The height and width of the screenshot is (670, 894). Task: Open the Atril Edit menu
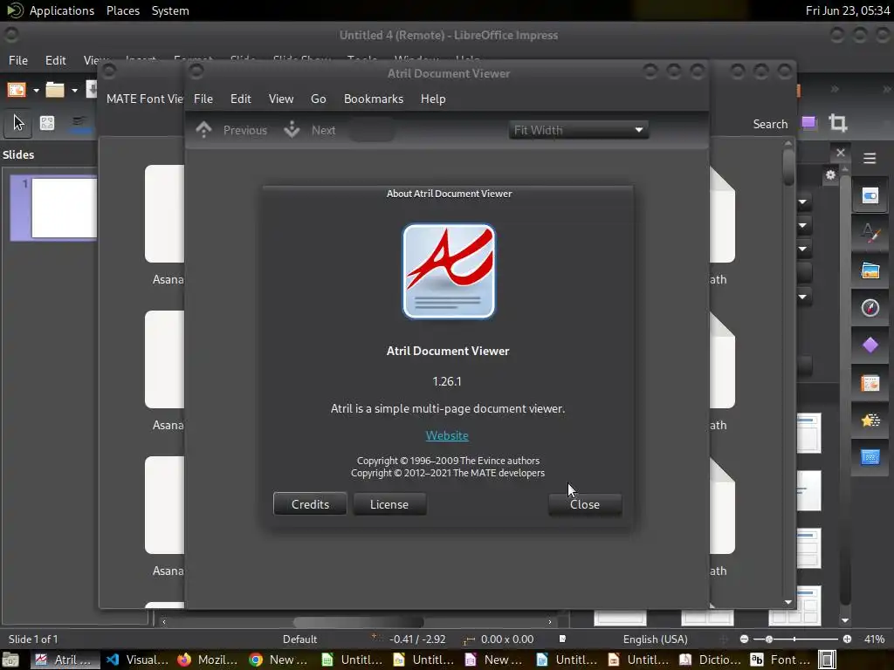click(x=241, y=99)
